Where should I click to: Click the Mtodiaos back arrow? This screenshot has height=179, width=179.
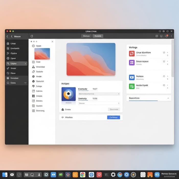point(63,117)
